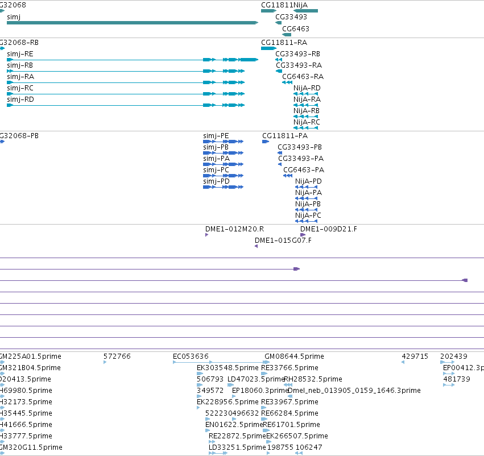Click the NijA-PB protein label
The height and width of the screenshot is (456, 484).
(x=308, y=204)
